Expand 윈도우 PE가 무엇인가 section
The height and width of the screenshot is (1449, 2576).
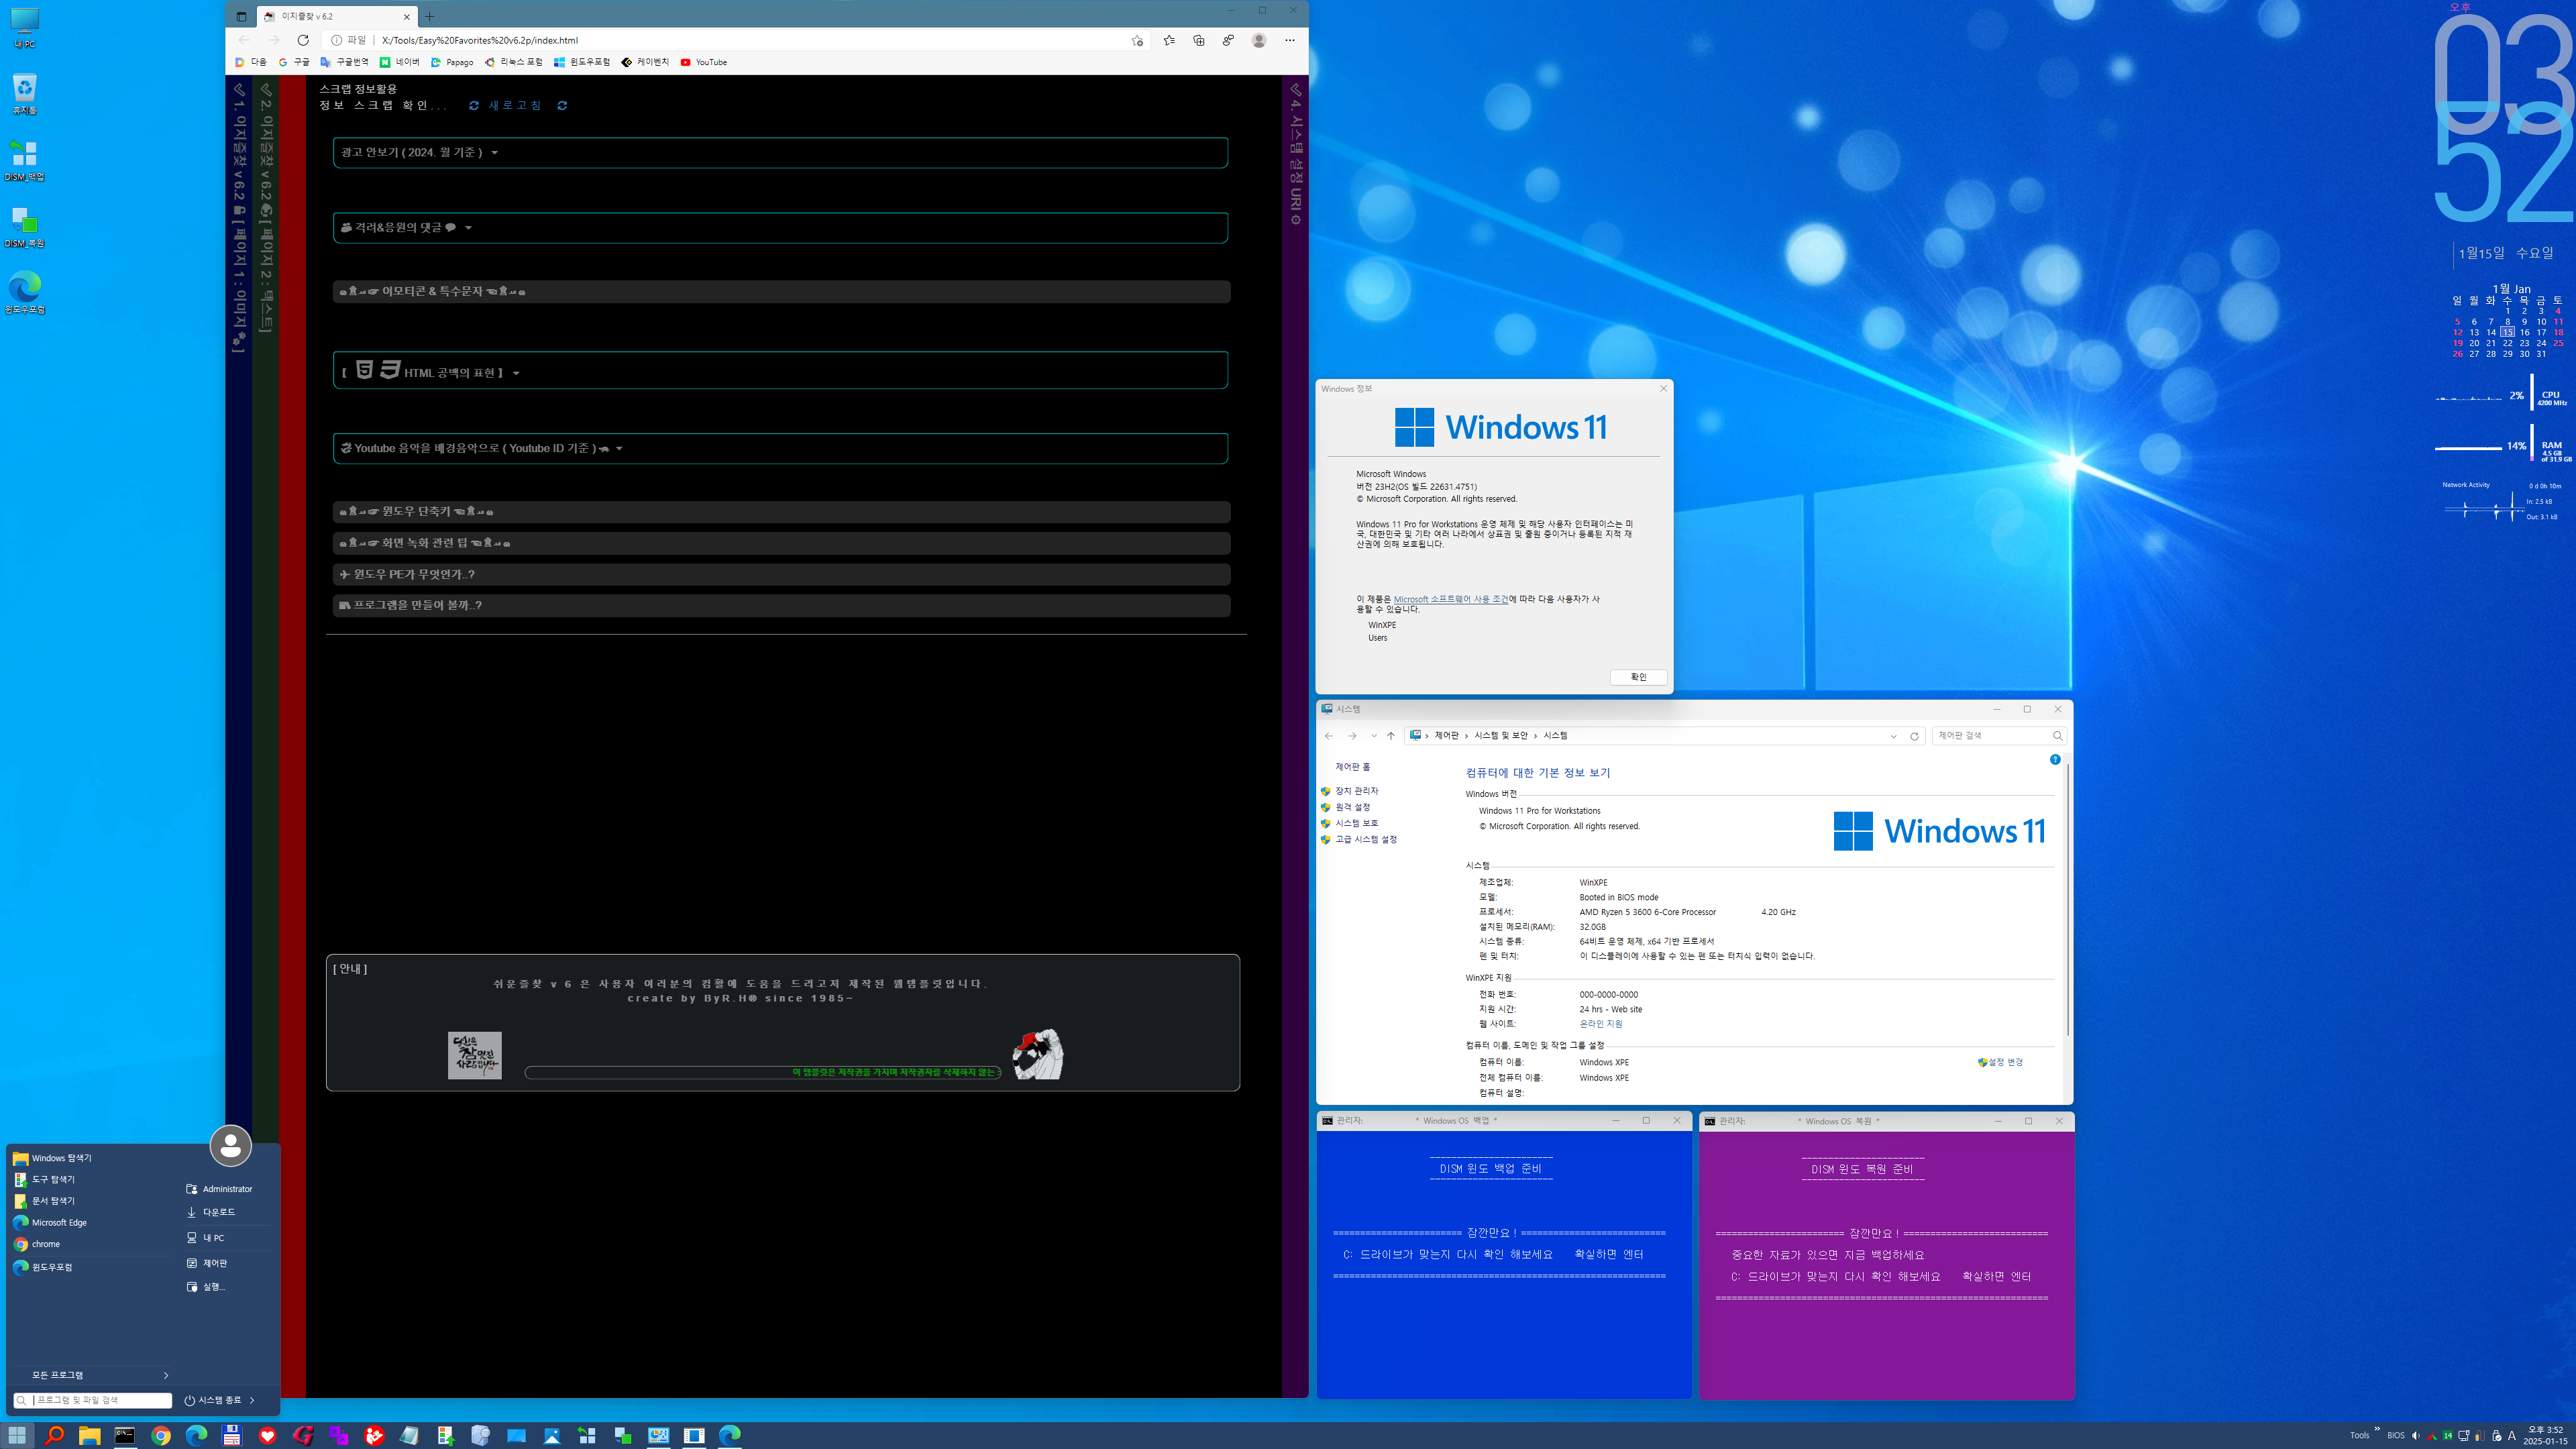pos(781,574)
